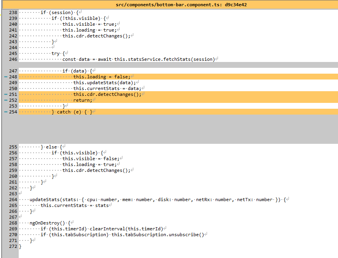Click highlighted '} catch (e) { }' line
This screenshot has height=258, width=338.
pyautogui.click(x=72, y=112)
